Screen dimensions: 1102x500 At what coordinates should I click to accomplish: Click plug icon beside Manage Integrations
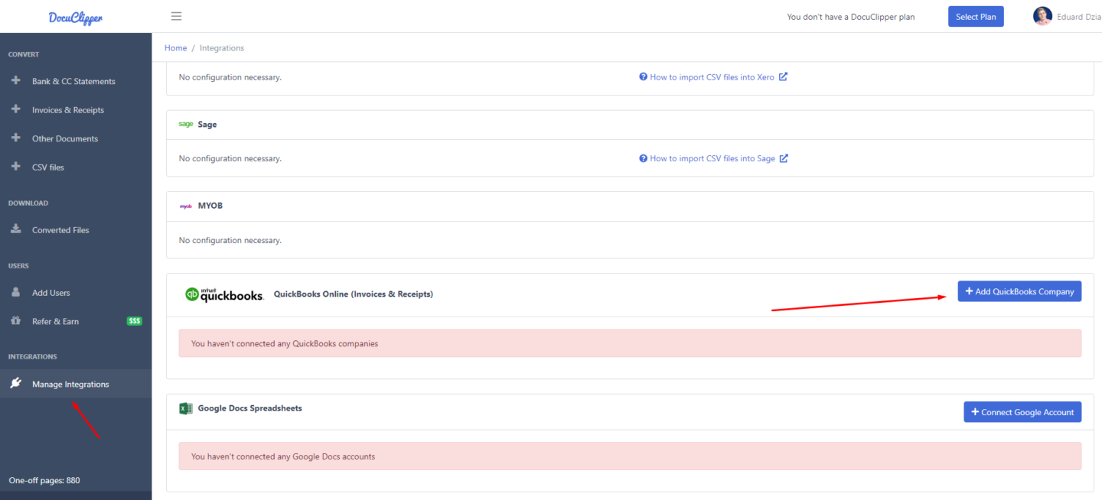[x=16, y=383]
